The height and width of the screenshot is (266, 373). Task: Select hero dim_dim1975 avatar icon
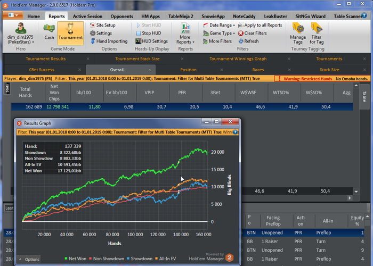[x=21, y=28]
